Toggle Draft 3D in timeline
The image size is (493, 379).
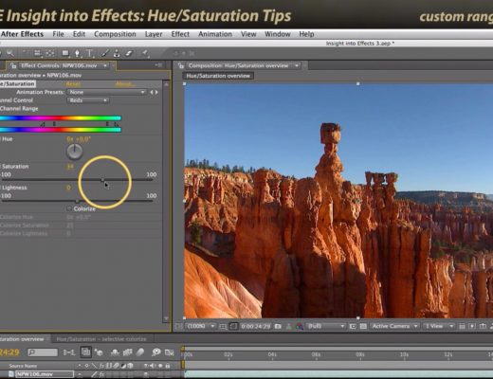tap(100, 352)
